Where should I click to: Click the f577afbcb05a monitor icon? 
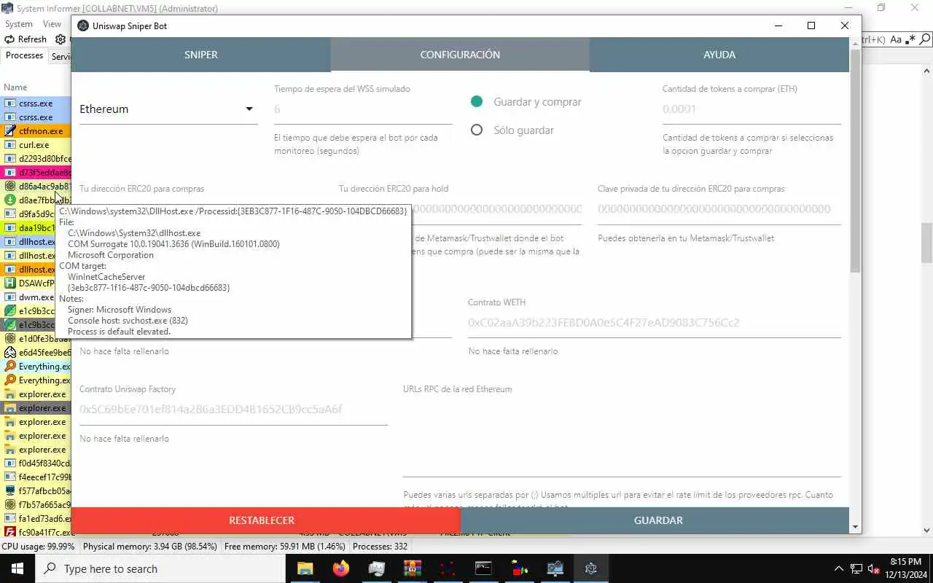click(10, 491)
